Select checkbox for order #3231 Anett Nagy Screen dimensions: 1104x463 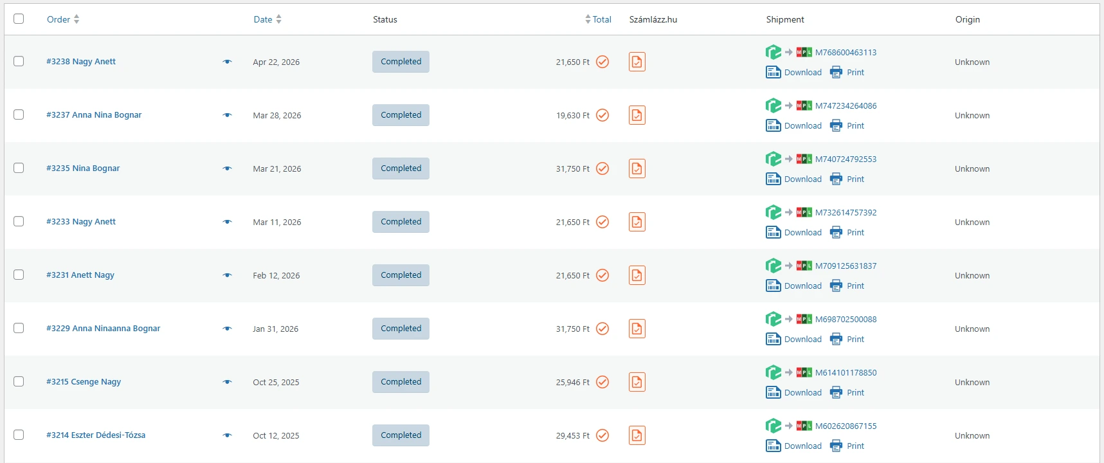click(19, 275)
